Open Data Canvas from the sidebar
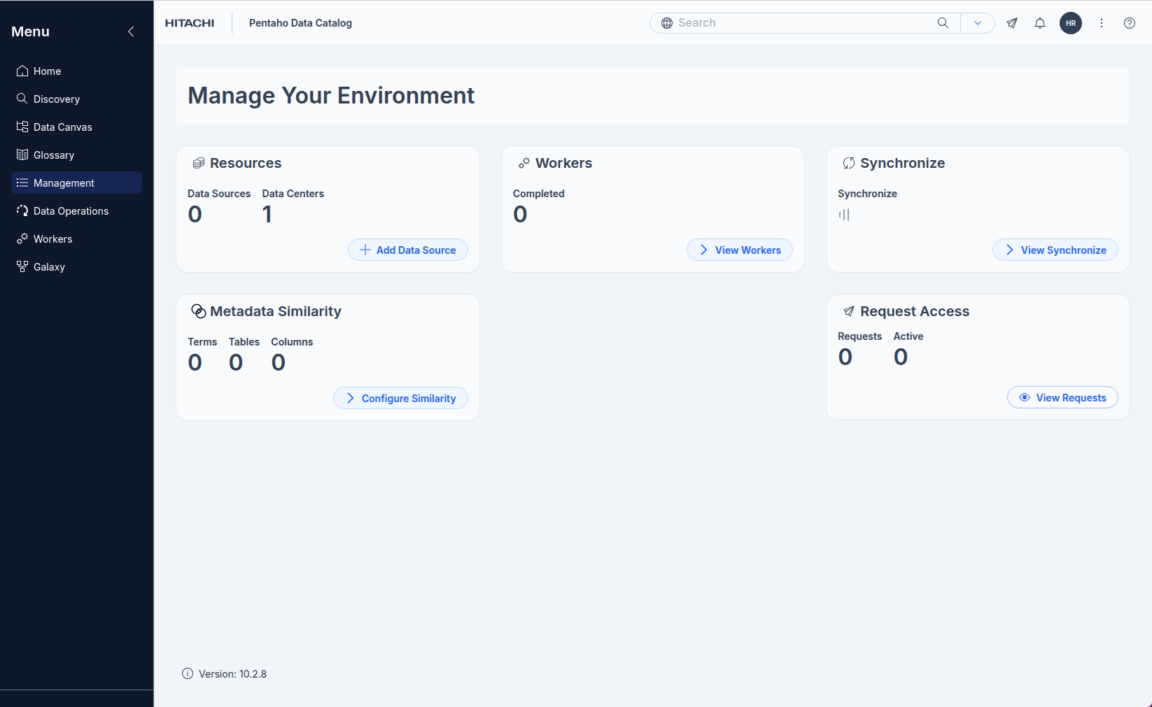The height and width of the screenshot is (707, 1152). pyautogui.click(x=63, y=127)
